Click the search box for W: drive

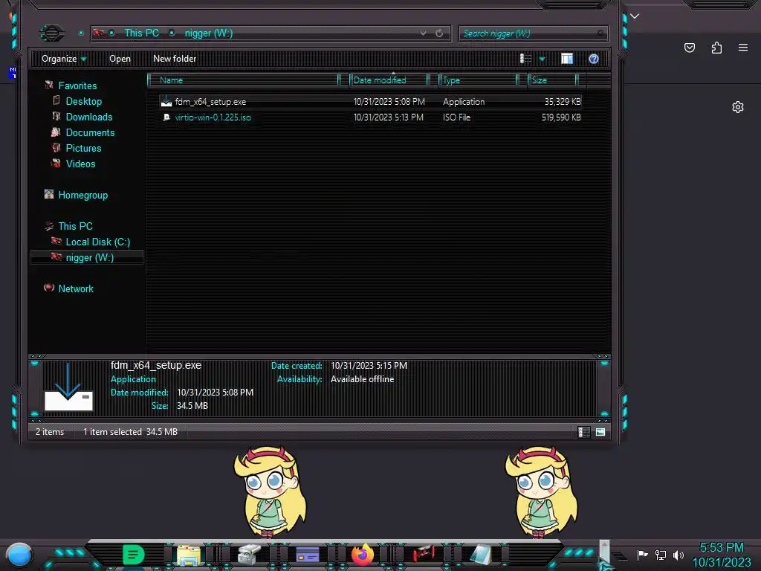533,33
